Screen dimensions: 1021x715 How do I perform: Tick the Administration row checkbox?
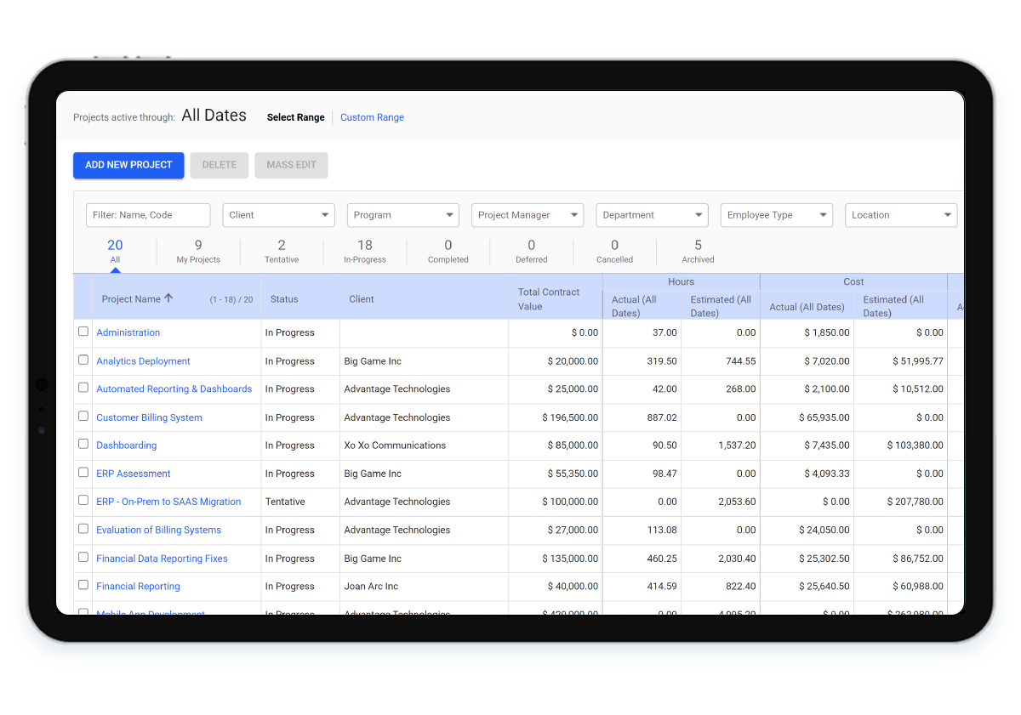[83, 332]
